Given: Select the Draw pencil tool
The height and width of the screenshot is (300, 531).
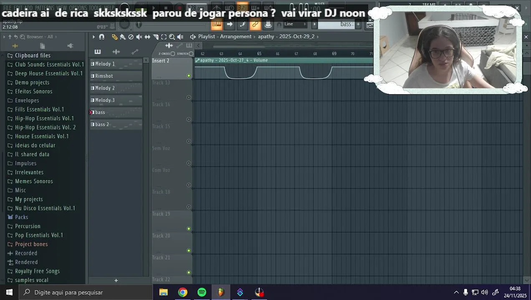Looking at the screenshot, I should point(114,37).
